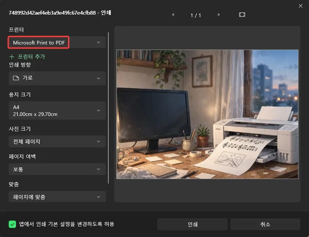The width and height of the screenshot is (309, 237).
Task: Uncheck 앱에서 인쇄 기본 설정을 변경하도록 허용
Action: pyautogui.click(x=12, y=224)
